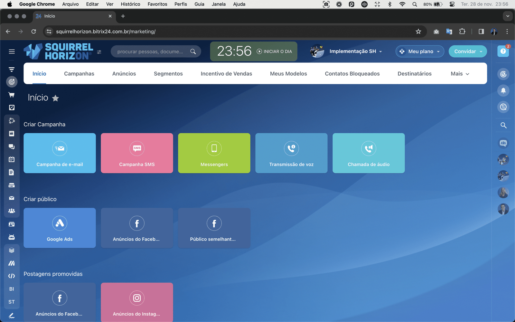Open the mail envelope icon in sidebar

coord(12,198)
